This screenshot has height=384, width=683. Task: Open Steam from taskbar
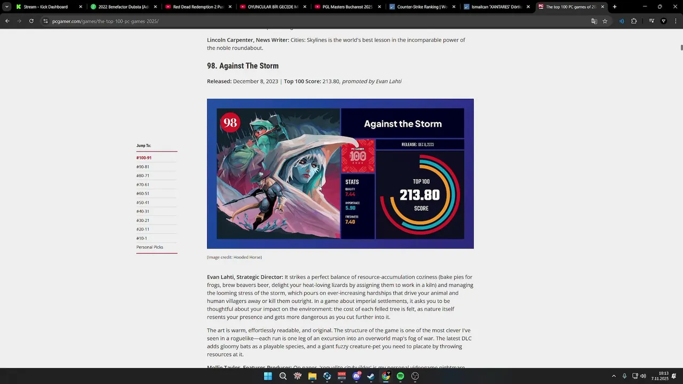pos(371,376)
